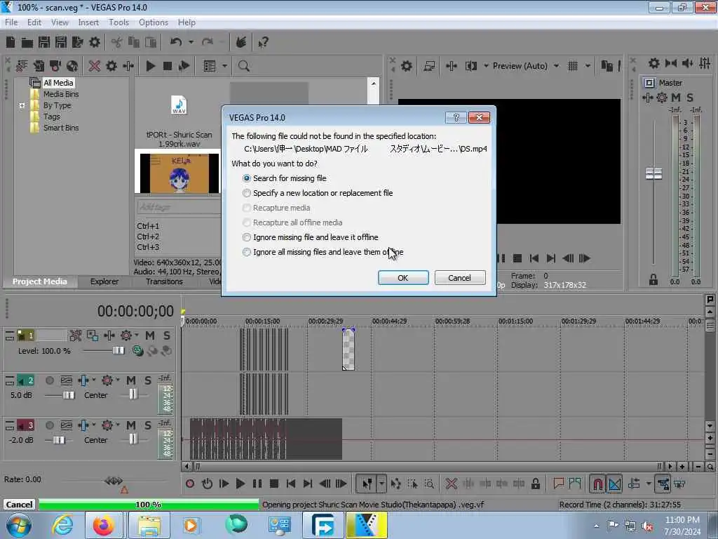The width and height of the screenshot is (718, 539).
Task: Click the Add tags input field
Action: pyautogui.click(x=179, y=207)
